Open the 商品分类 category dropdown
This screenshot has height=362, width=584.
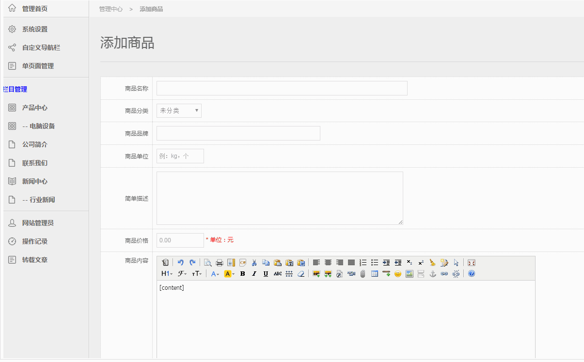coord(179,110)
